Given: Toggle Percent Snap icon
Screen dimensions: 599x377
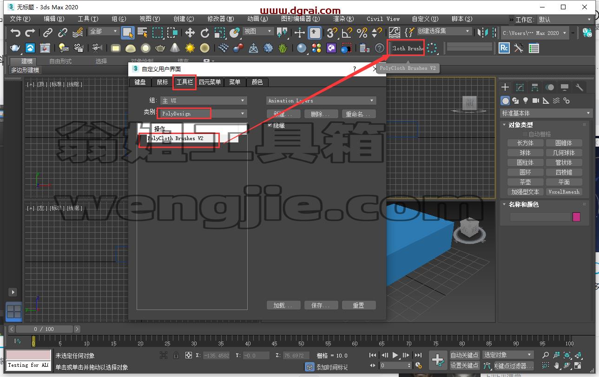Looking at the screenshot, I should (x=362, y=33).
